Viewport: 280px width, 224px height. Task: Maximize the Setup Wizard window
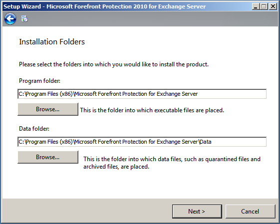(264, 6)
